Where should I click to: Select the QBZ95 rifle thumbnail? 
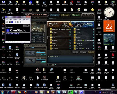coord(30,53)
